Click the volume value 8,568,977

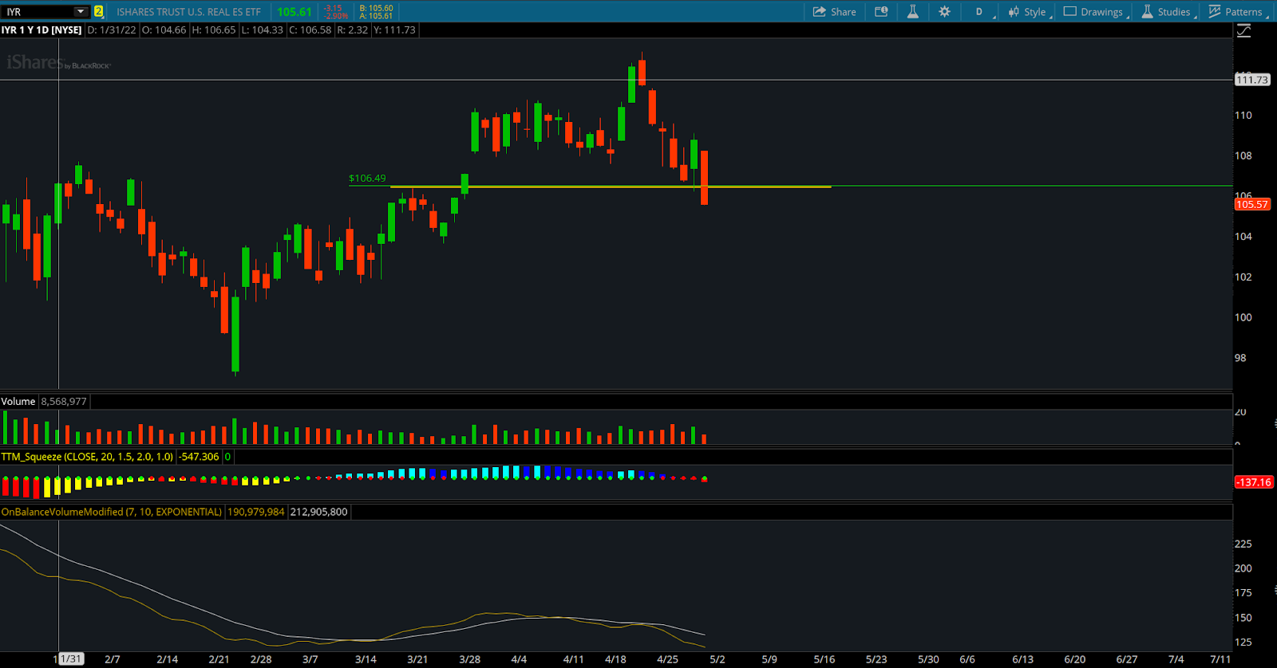(64, 401)
